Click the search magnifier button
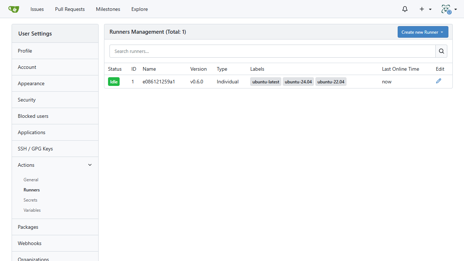 pyautogui.click(x=441, y=51)
